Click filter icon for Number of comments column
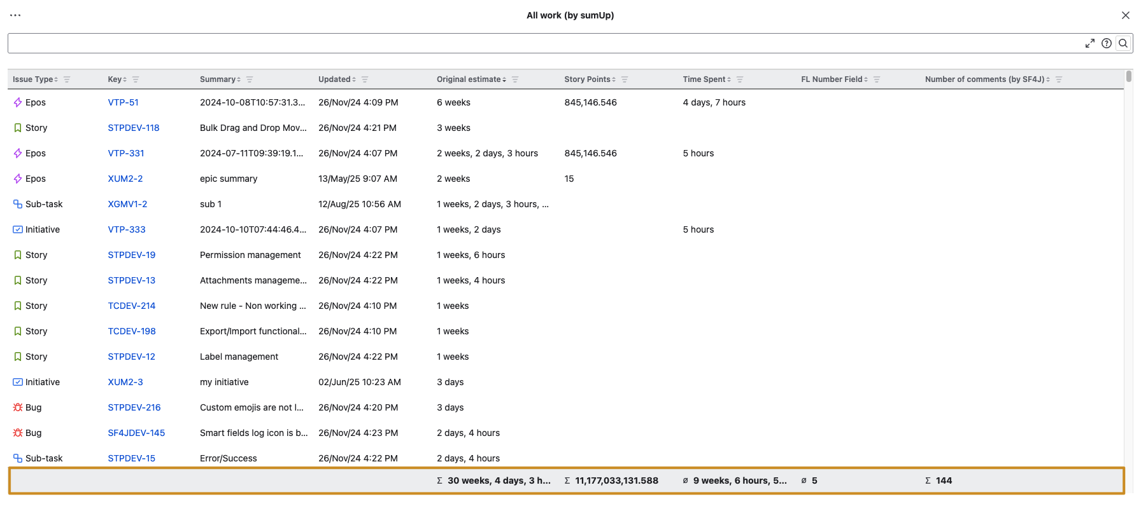 [1059, 79]
